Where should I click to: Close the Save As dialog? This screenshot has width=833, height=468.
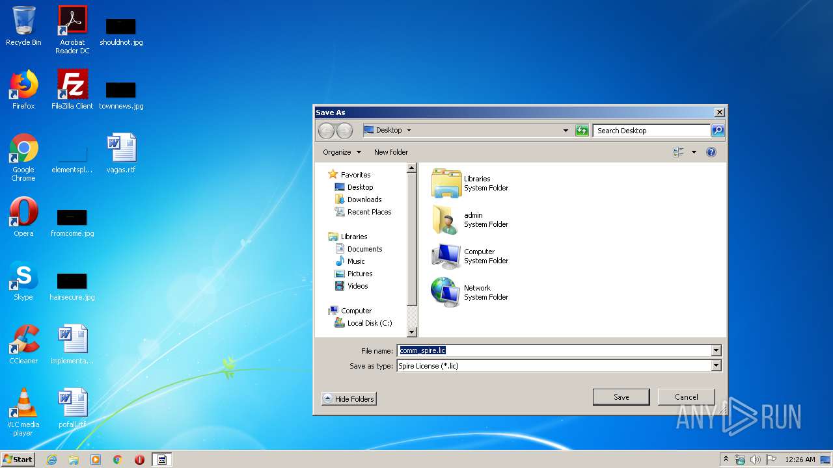point(719,112)
